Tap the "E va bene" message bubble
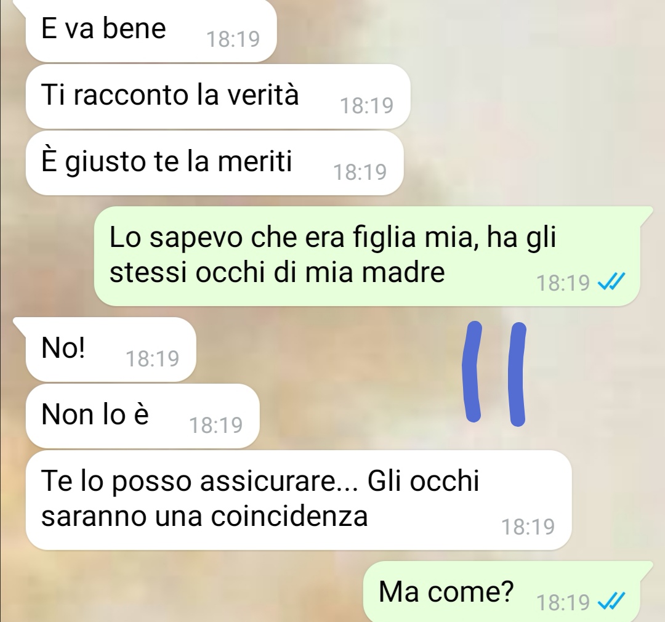Image resolution: width=665 pixels, height=622 pixels. click(x=151, y=31)
